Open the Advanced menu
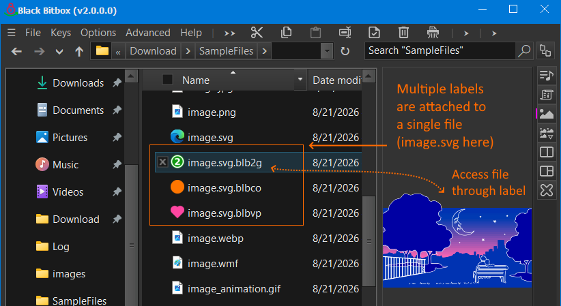This screenshot has height=306, width=561. coord(148,33)
